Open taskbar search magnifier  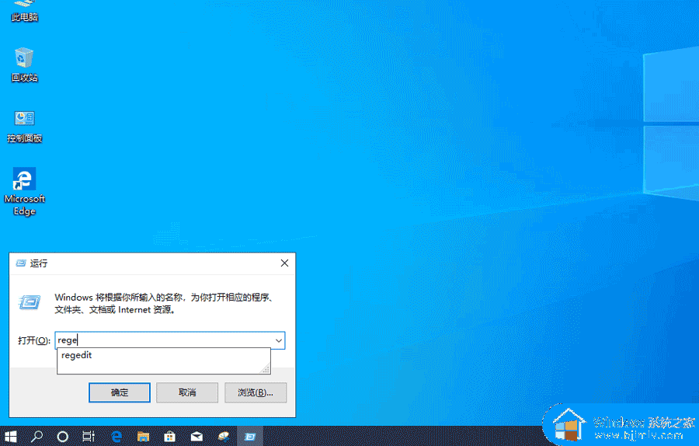(x=37, y=436)
